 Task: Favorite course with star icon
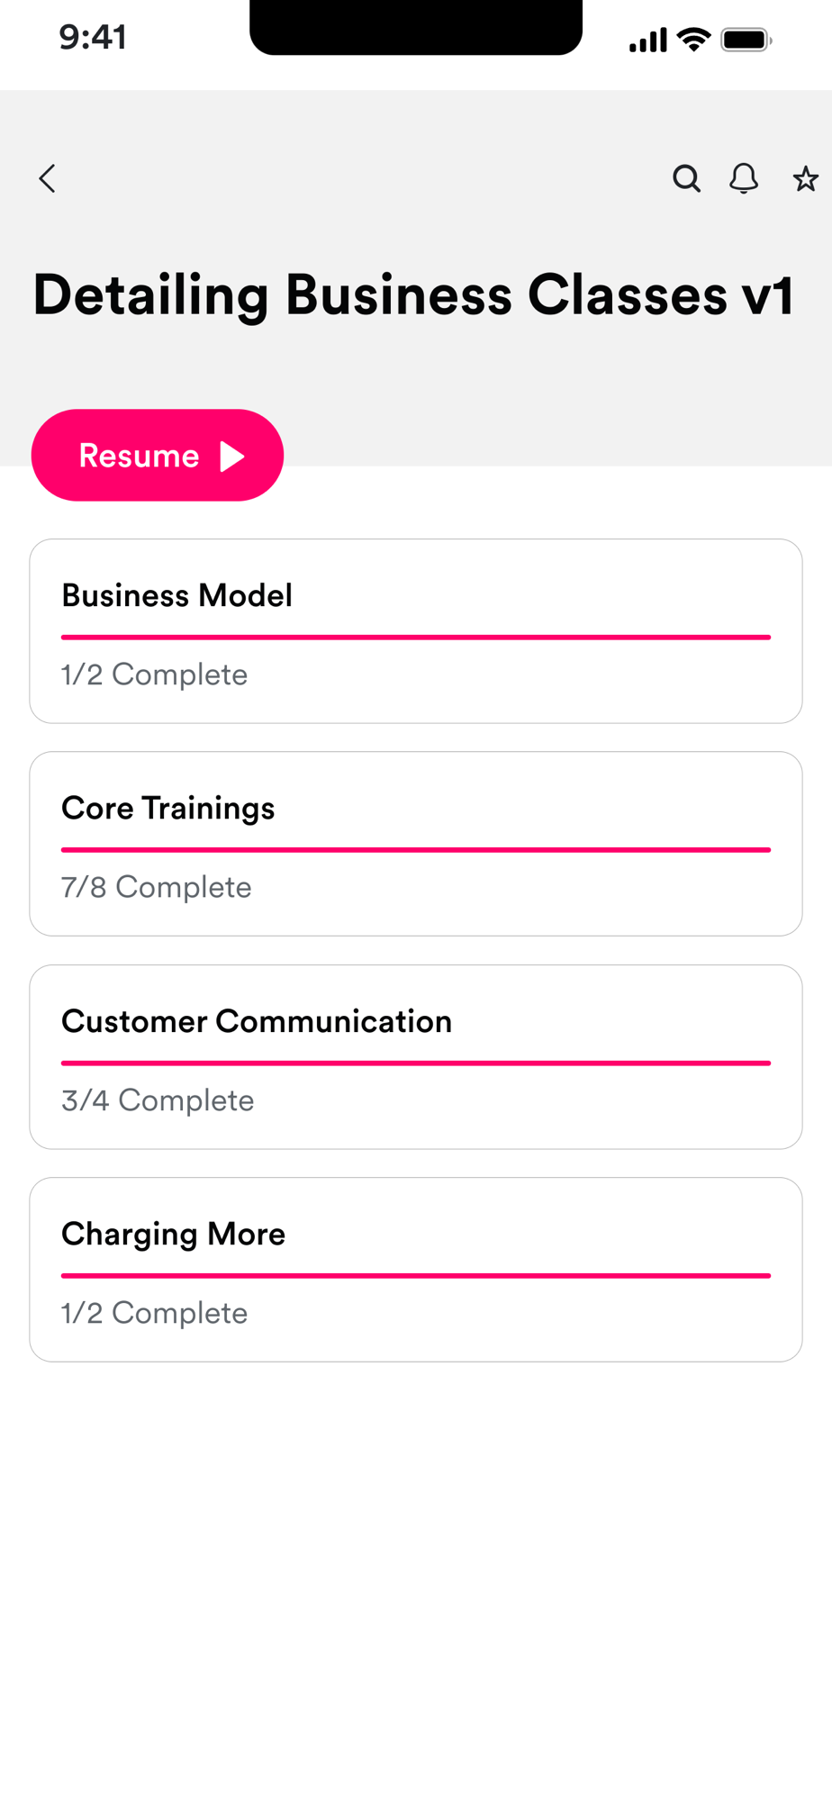click(805, 178)
